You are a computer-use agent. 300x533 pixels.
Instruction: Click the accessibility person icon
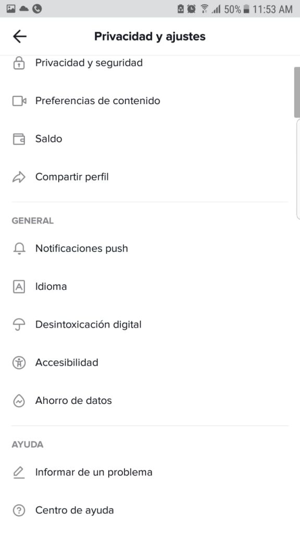click(19, 363)
